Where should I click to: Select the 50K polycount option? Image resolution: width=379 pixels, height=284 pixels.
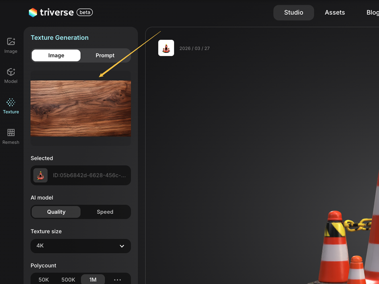pos(44,280)
